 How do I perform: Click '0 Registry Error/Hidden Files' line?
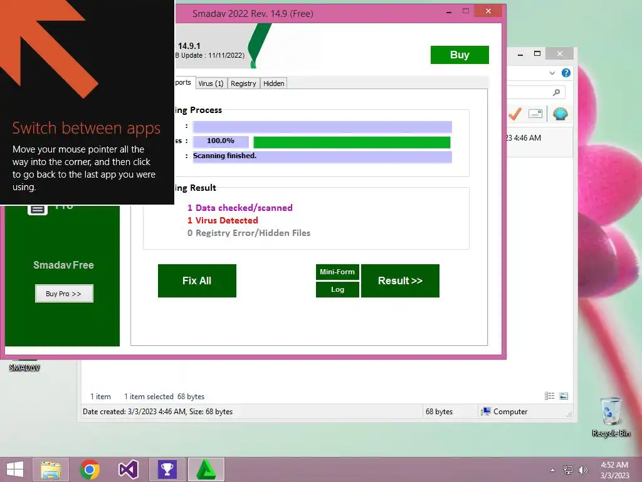pos(249,233)
